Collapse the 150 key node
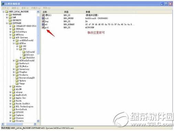Image resolution: width=174 pixels, height=131 pixels. tap(17, 49)
